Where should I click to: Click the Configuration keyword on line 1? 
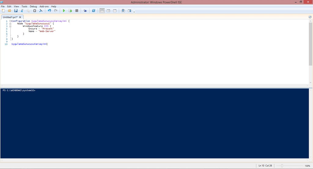(x=20, y=21)
